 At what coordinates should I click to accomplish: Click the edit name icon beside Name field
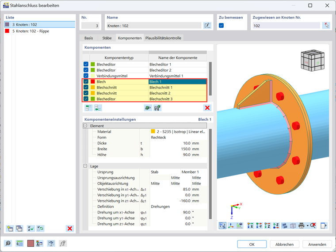(x=207, y=26)
